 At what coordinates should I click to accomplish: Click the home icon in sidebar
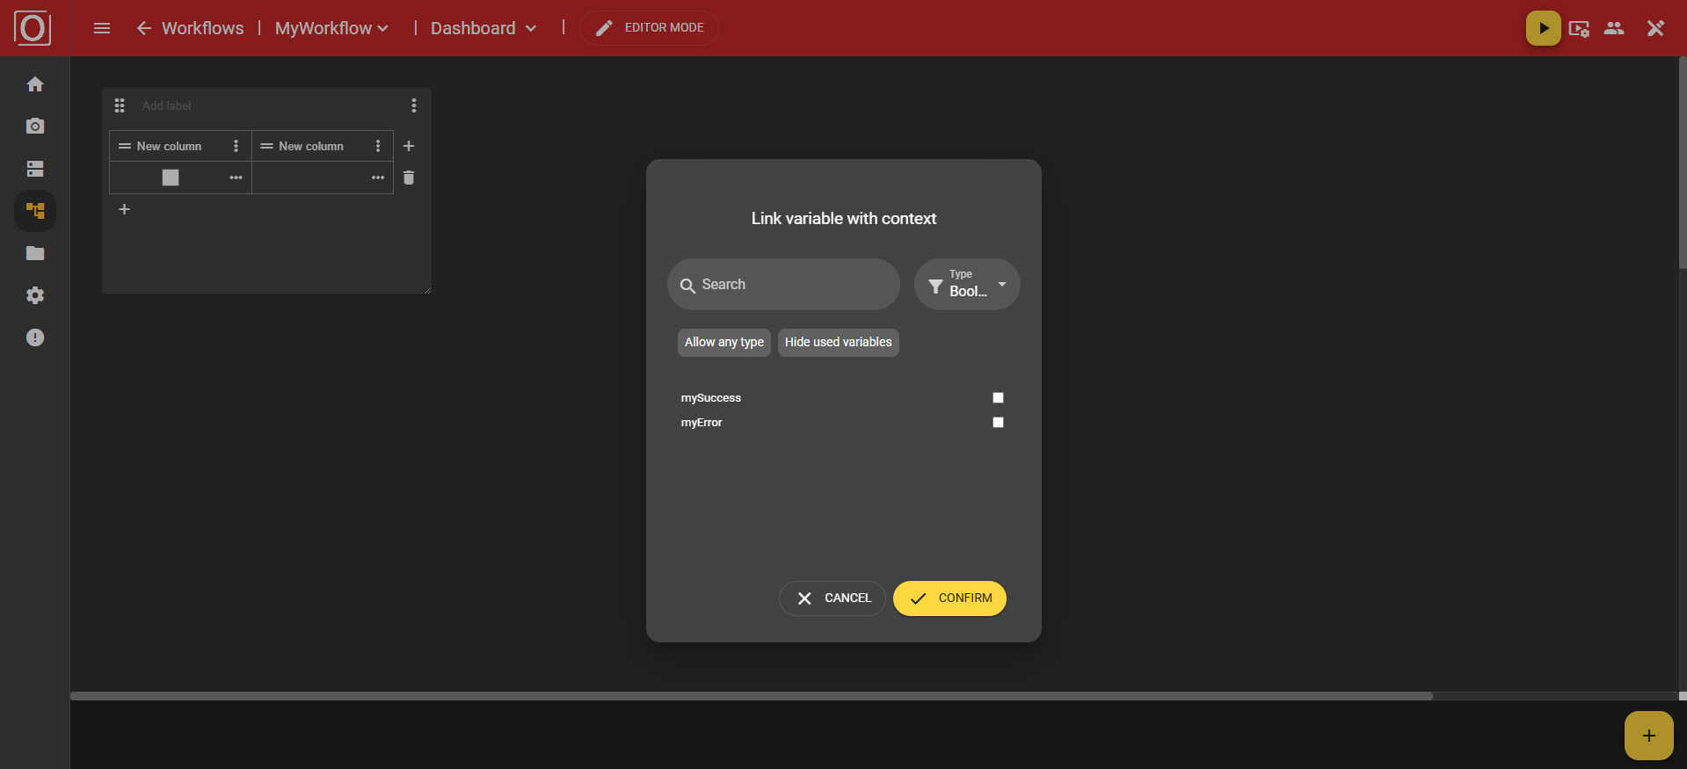pos(35,84)
